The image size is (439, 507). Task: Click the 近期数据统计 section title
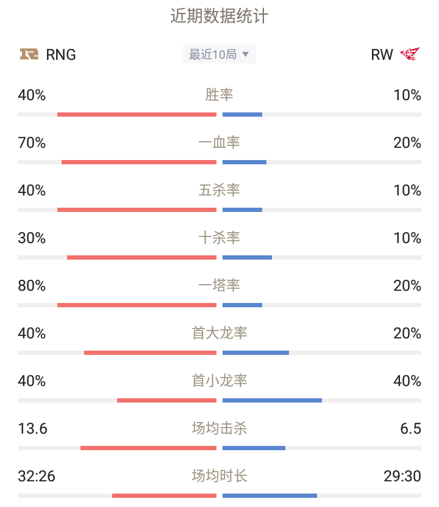pyautogui.click(x=219, y=15)
